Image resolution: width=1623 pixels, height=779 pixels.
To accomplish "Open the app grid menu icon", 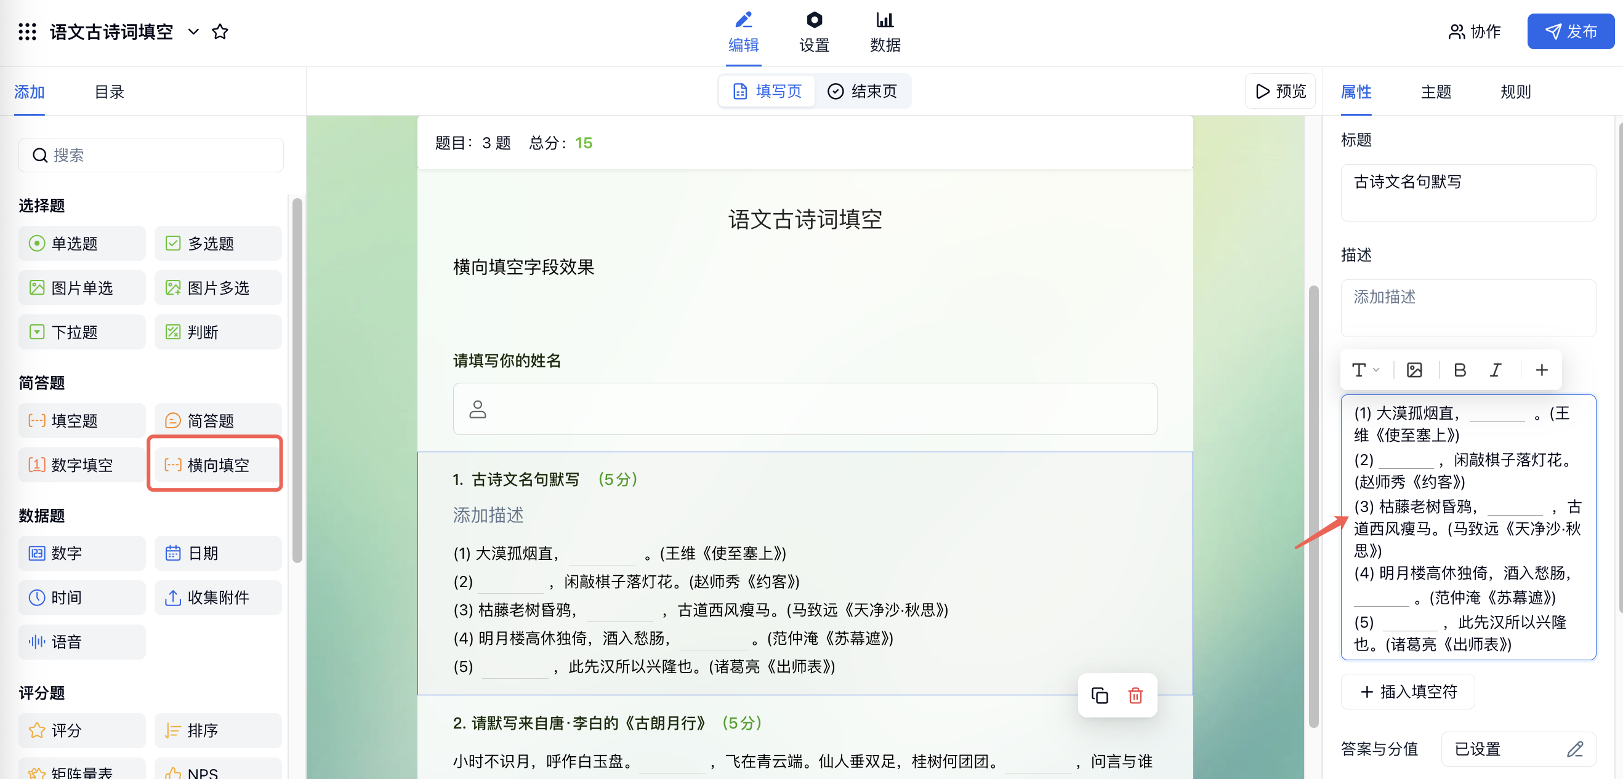I will (x=27, y=31).
